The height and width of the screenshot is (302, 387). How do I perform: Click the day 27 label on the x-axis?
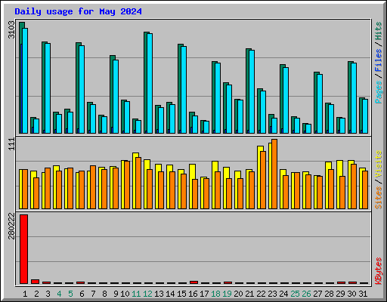click(317, 294)
